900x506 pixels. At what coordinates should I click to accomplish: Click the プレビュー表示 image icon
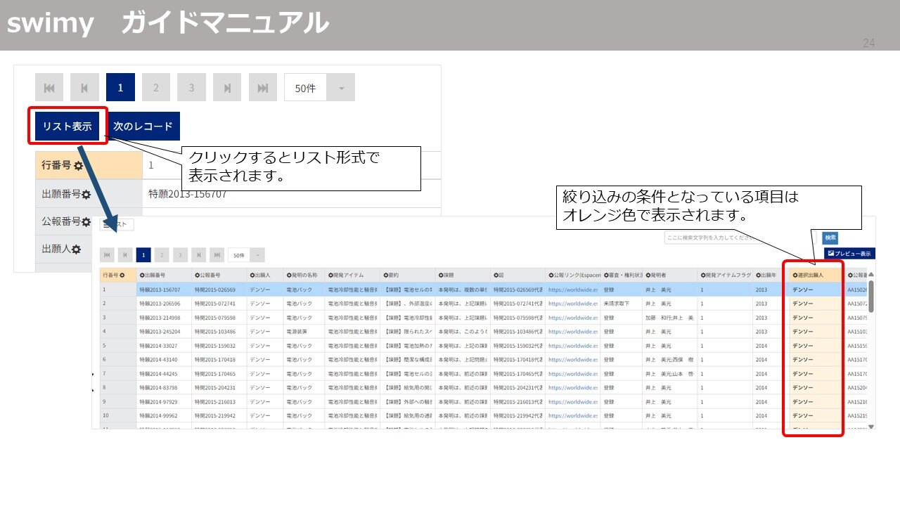(x=831, y=253)
